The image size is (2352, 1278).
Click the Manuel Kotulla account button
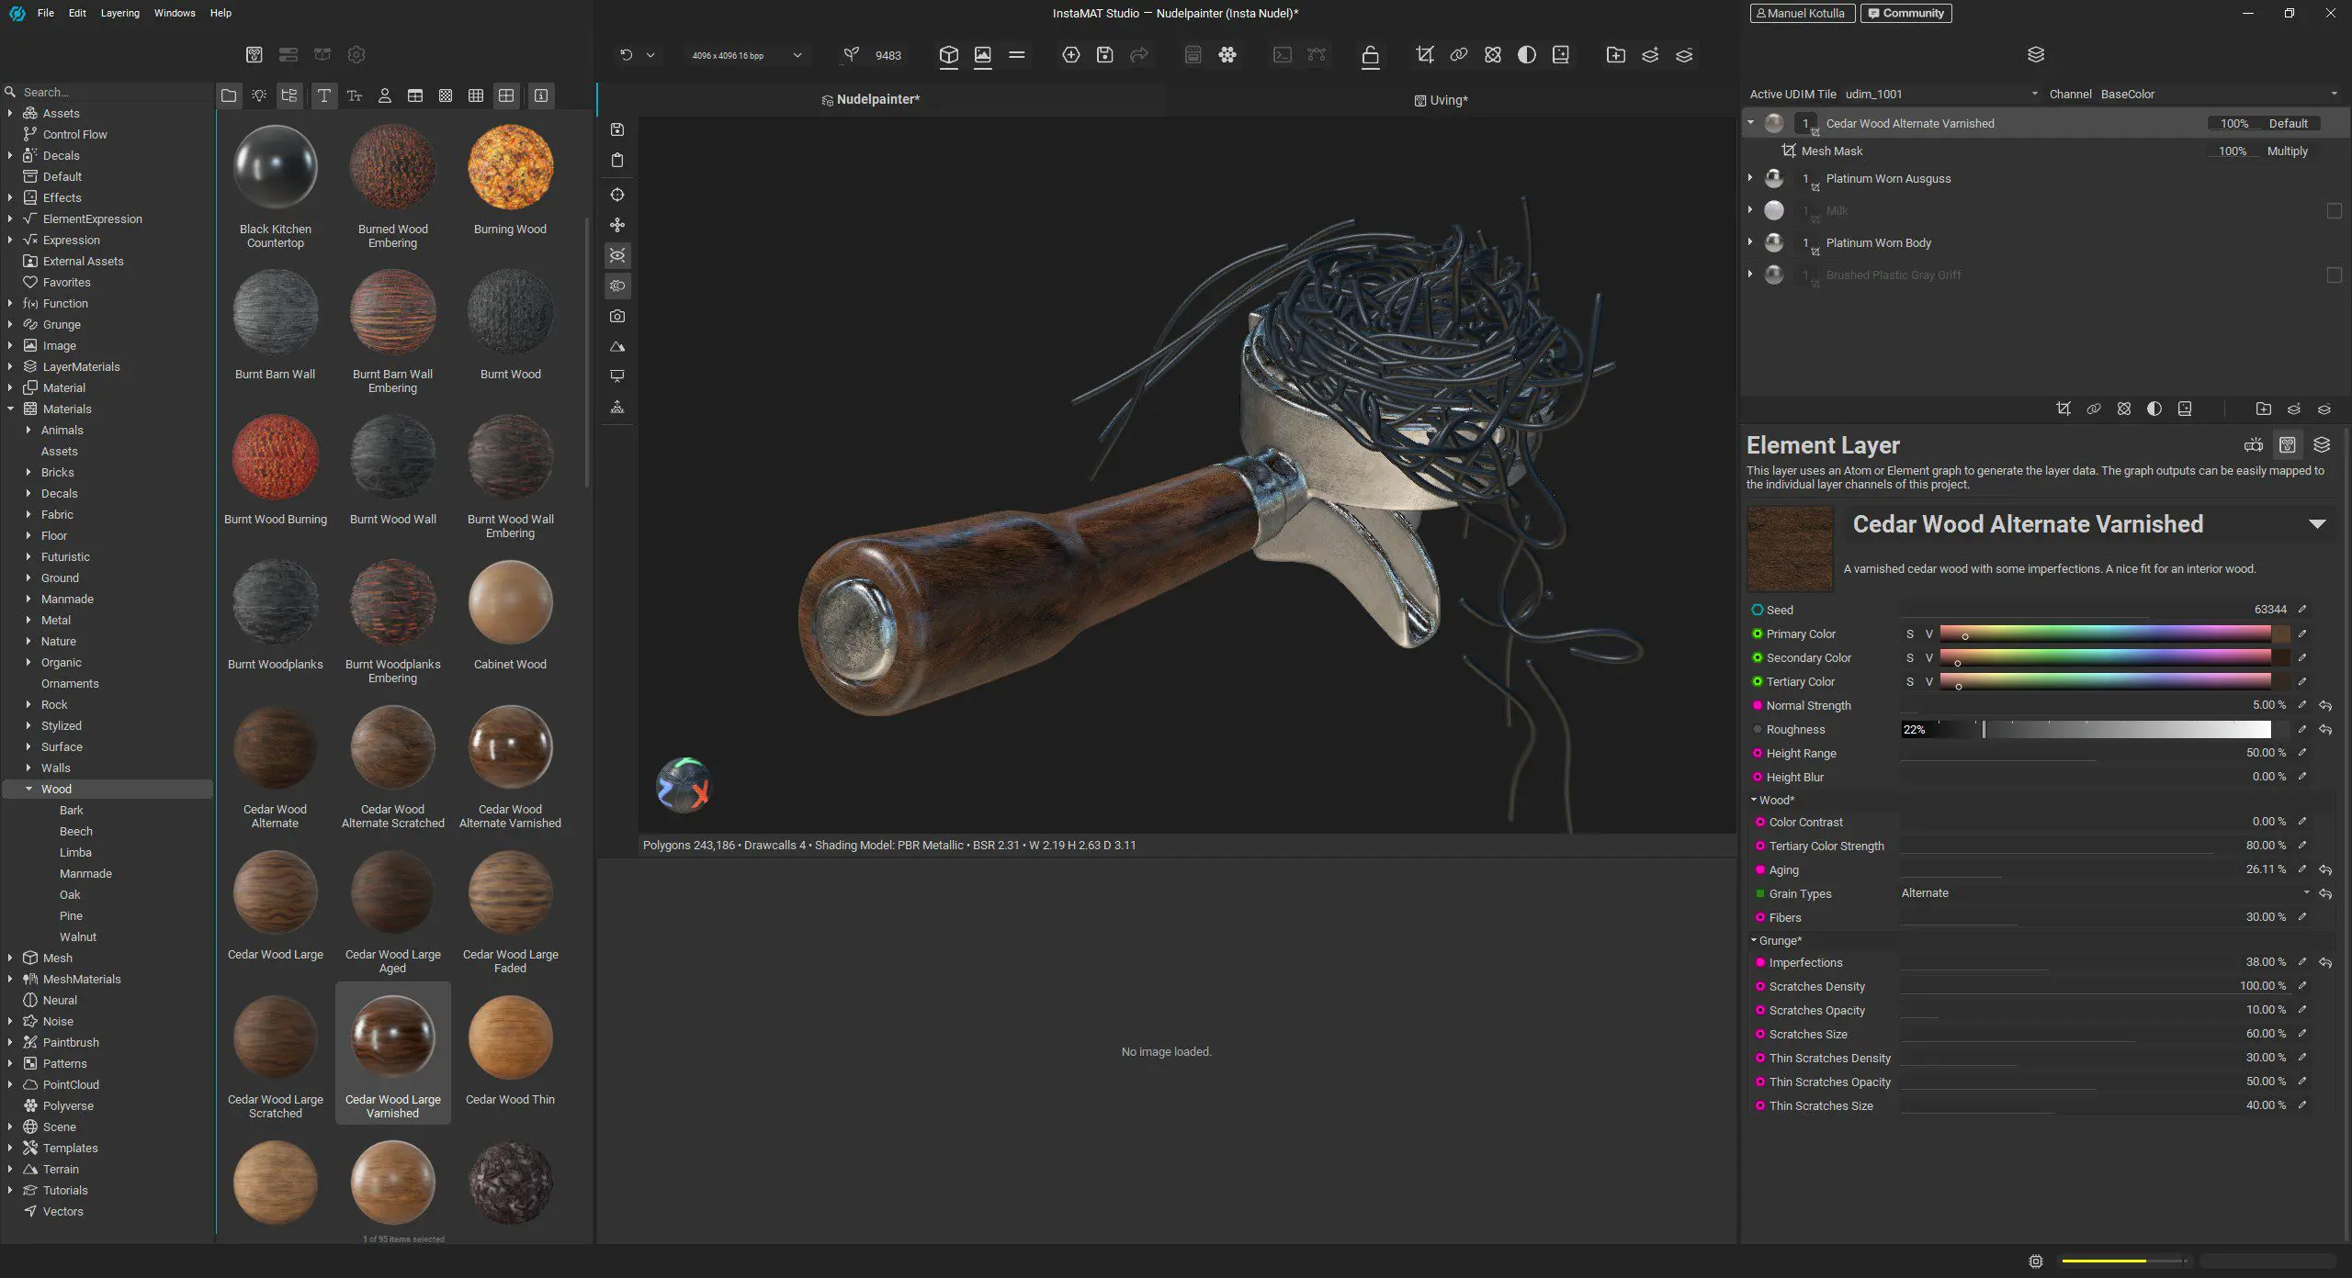[1799, 13]
